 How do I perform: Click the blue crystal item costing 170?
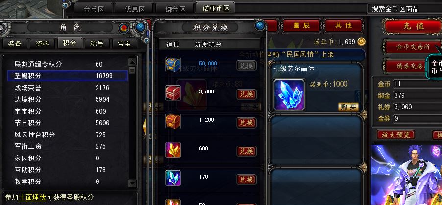(173, 178)
